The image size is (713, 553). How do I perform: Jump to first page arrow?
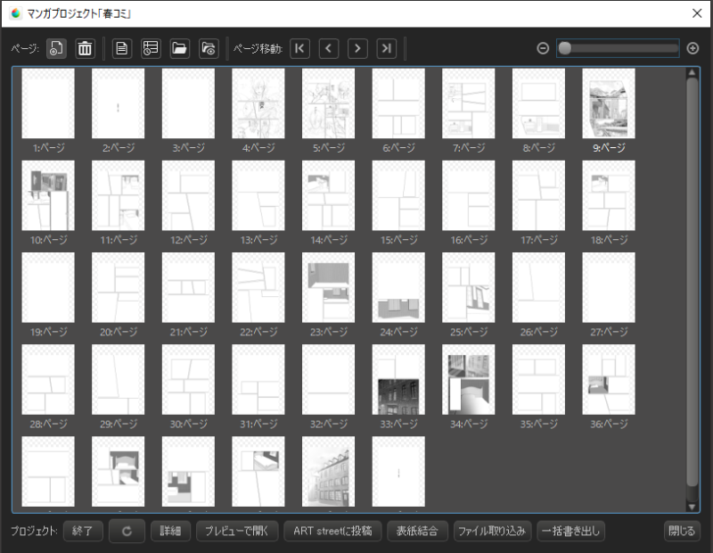coord(299,48)
